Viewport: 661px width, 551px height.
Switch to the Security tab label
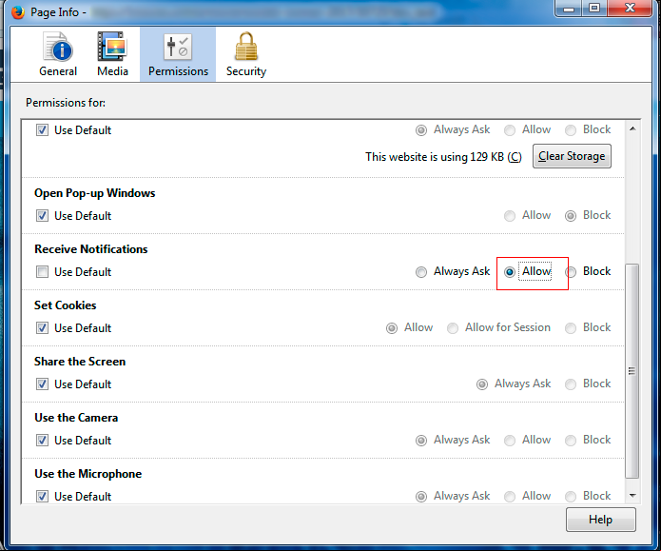point(246,71)
